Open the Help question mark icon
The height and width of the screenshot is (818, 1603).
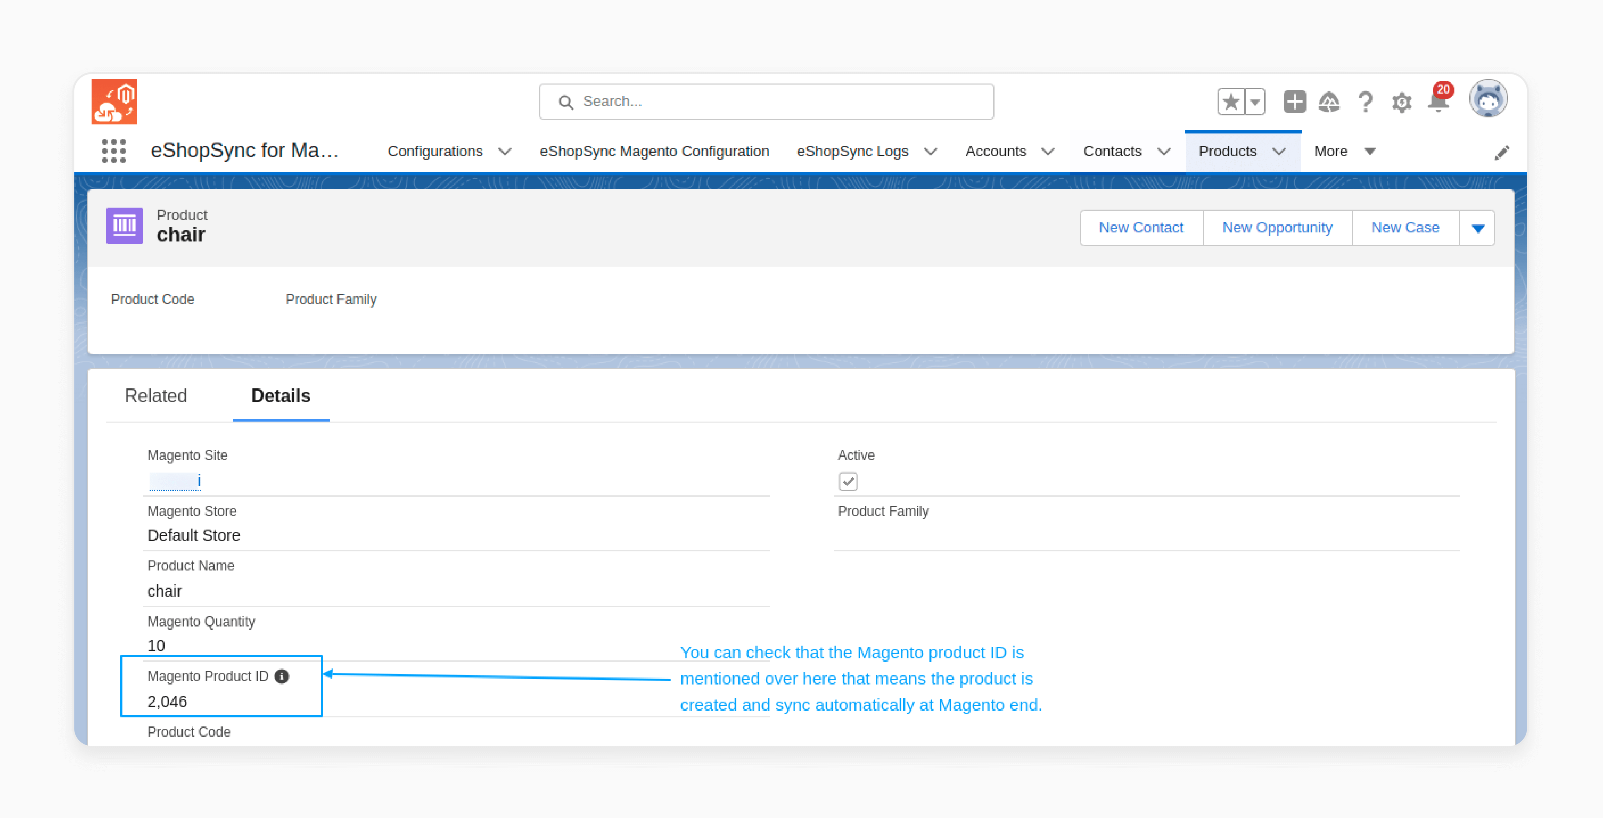pyautogui.click(x=1365, y=101)
